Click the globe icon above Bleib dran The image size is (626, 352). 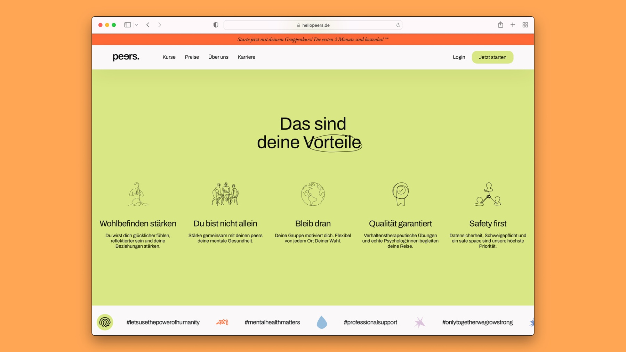click(x=313, y=194)
